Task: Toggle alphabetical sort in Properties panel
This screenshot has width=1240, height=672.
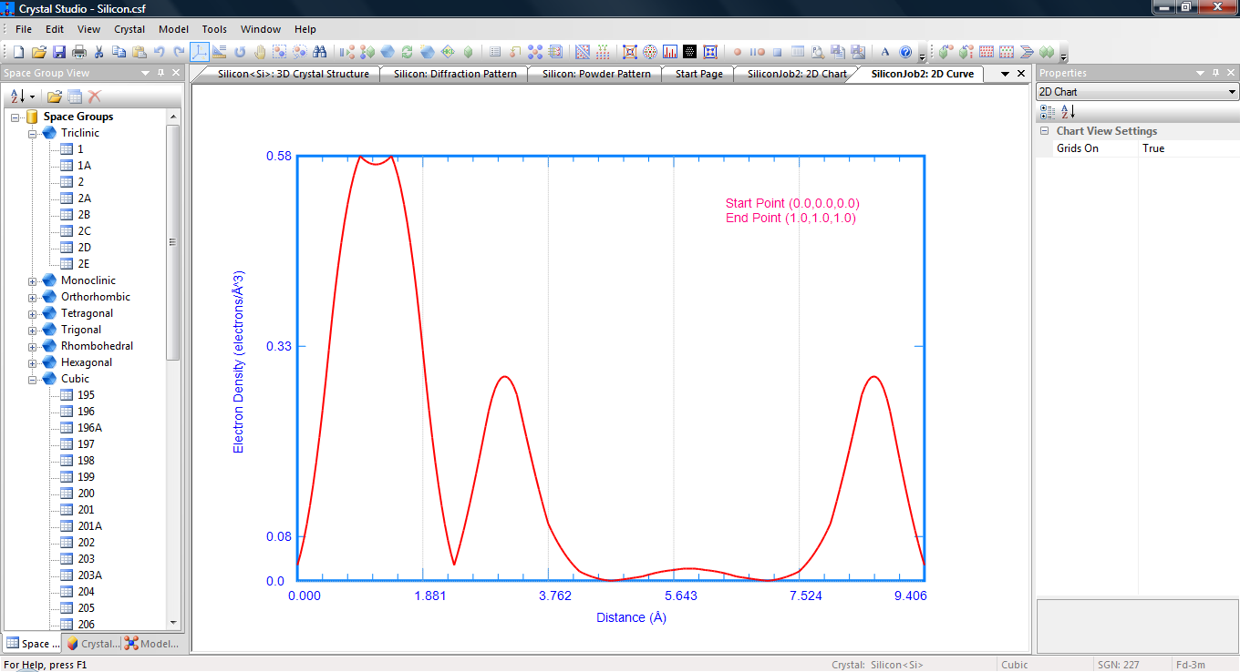Action: pyautogui.click(x=1068, y=111)
